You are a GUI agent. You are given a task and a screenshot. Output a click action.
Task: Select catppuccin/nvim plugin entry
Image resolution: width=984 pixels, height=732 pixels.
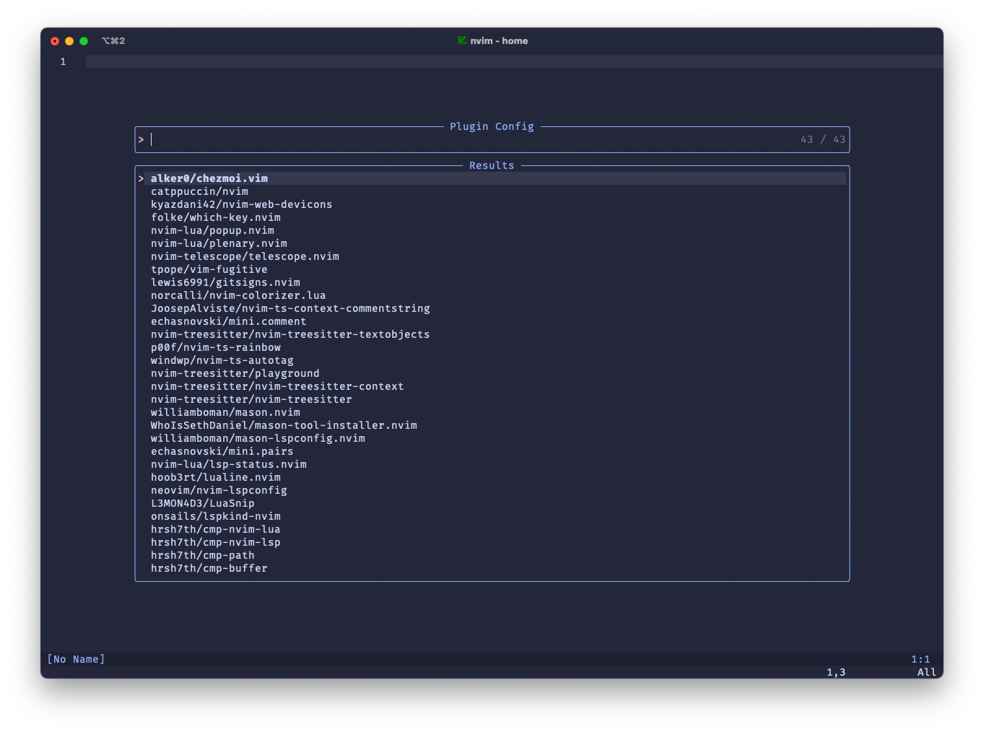coord(199,191)
